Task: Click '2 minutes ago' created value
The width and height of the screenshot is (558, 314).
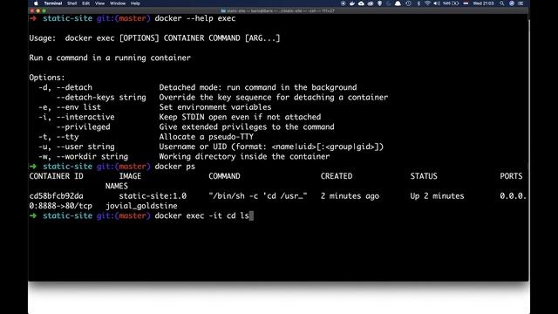Action: 350,195
